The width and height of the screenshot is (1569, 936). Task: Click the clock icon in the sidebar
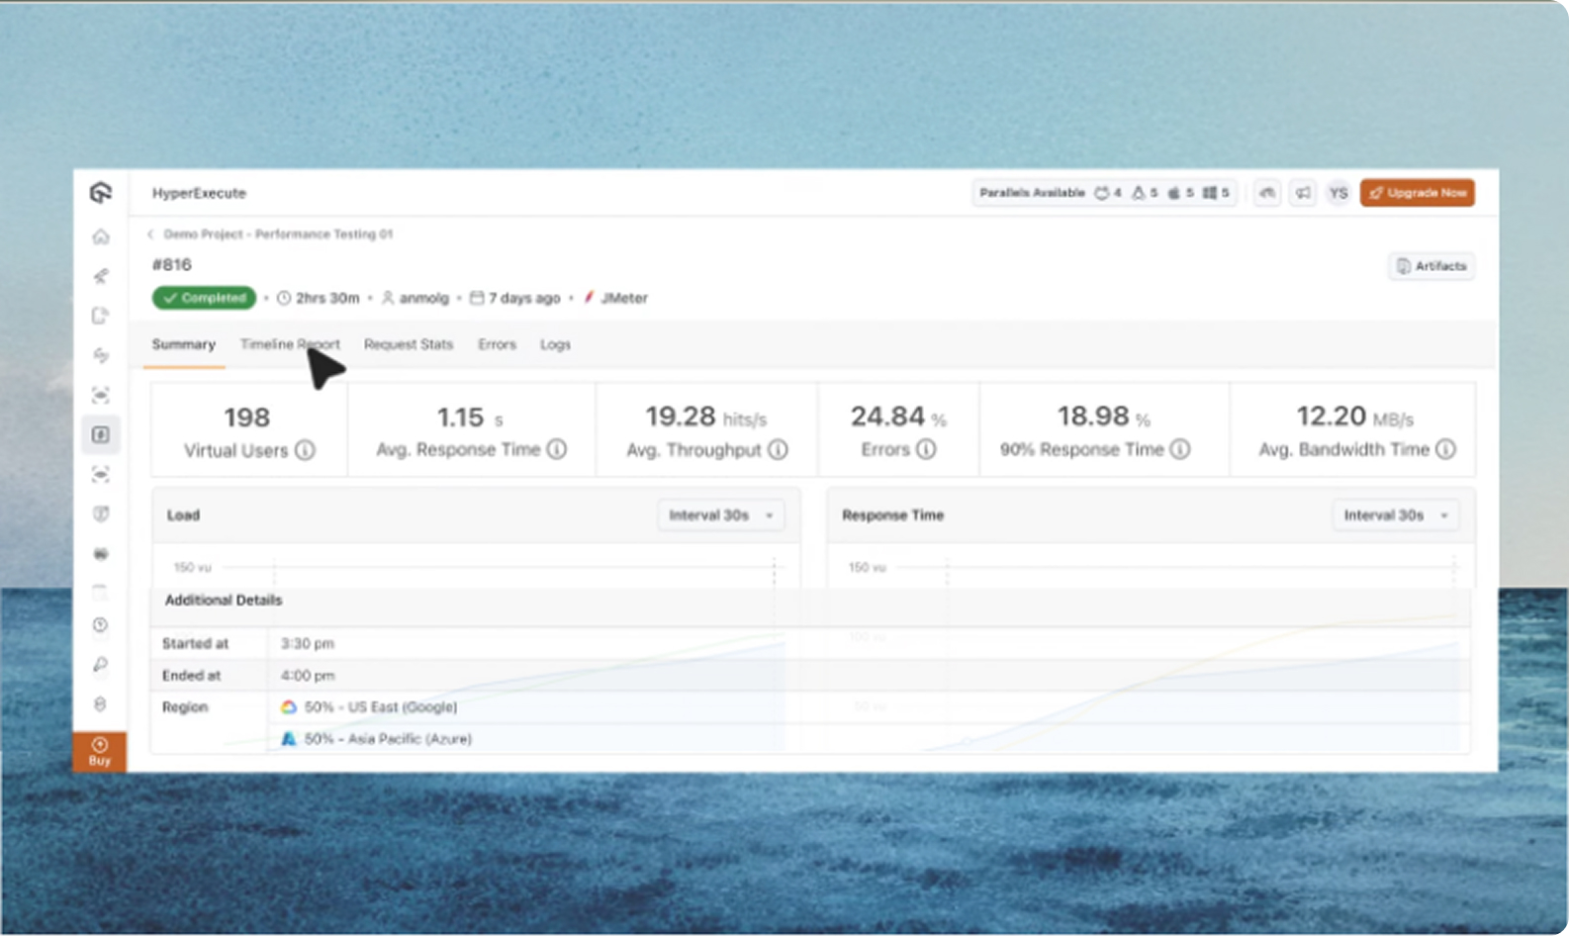(100, 625)
